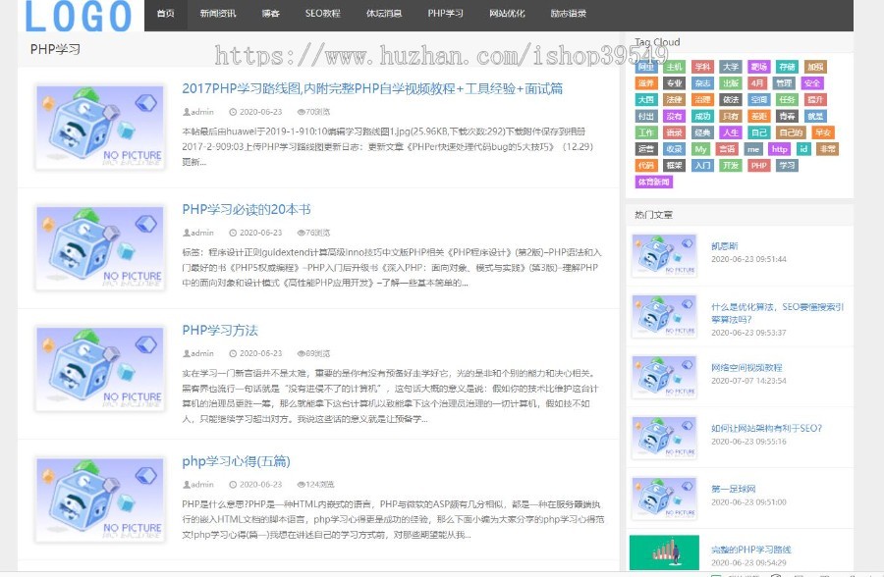Select the 安全 tag

pos(812,82)
